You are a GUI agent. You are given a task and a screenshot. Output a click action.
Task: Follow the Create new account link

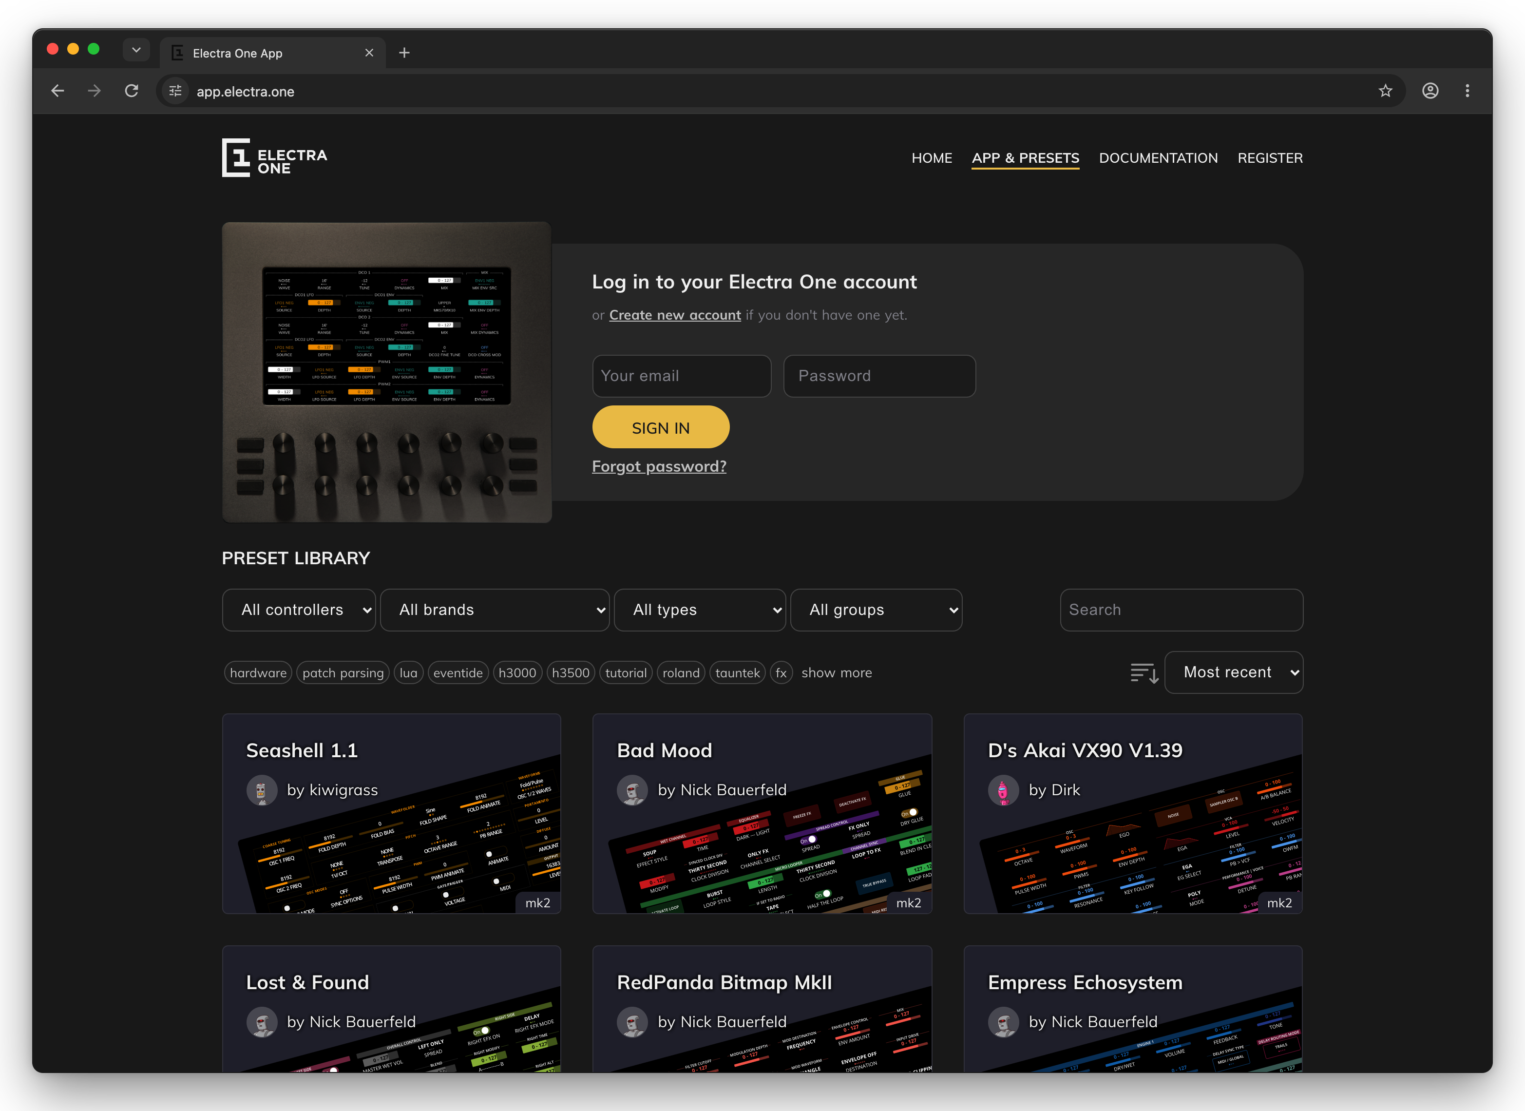coord(675,315)
